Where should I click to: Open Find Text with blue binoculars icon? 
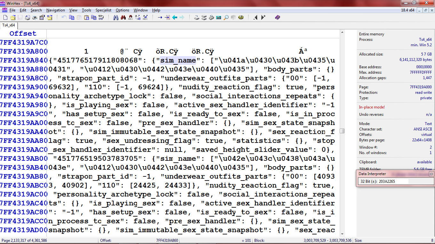tap(116, 18)
